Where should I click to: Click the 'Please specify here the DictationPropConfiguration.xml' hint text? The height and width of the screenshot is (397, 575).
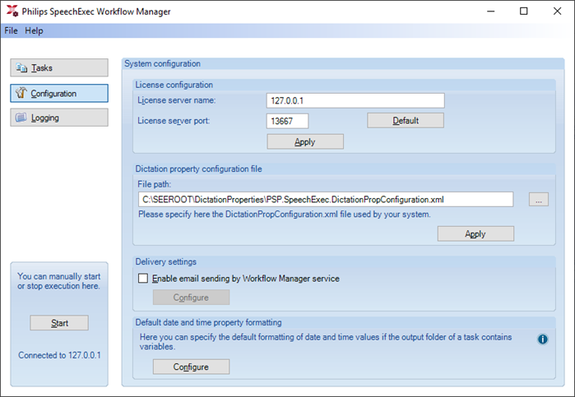285,215
